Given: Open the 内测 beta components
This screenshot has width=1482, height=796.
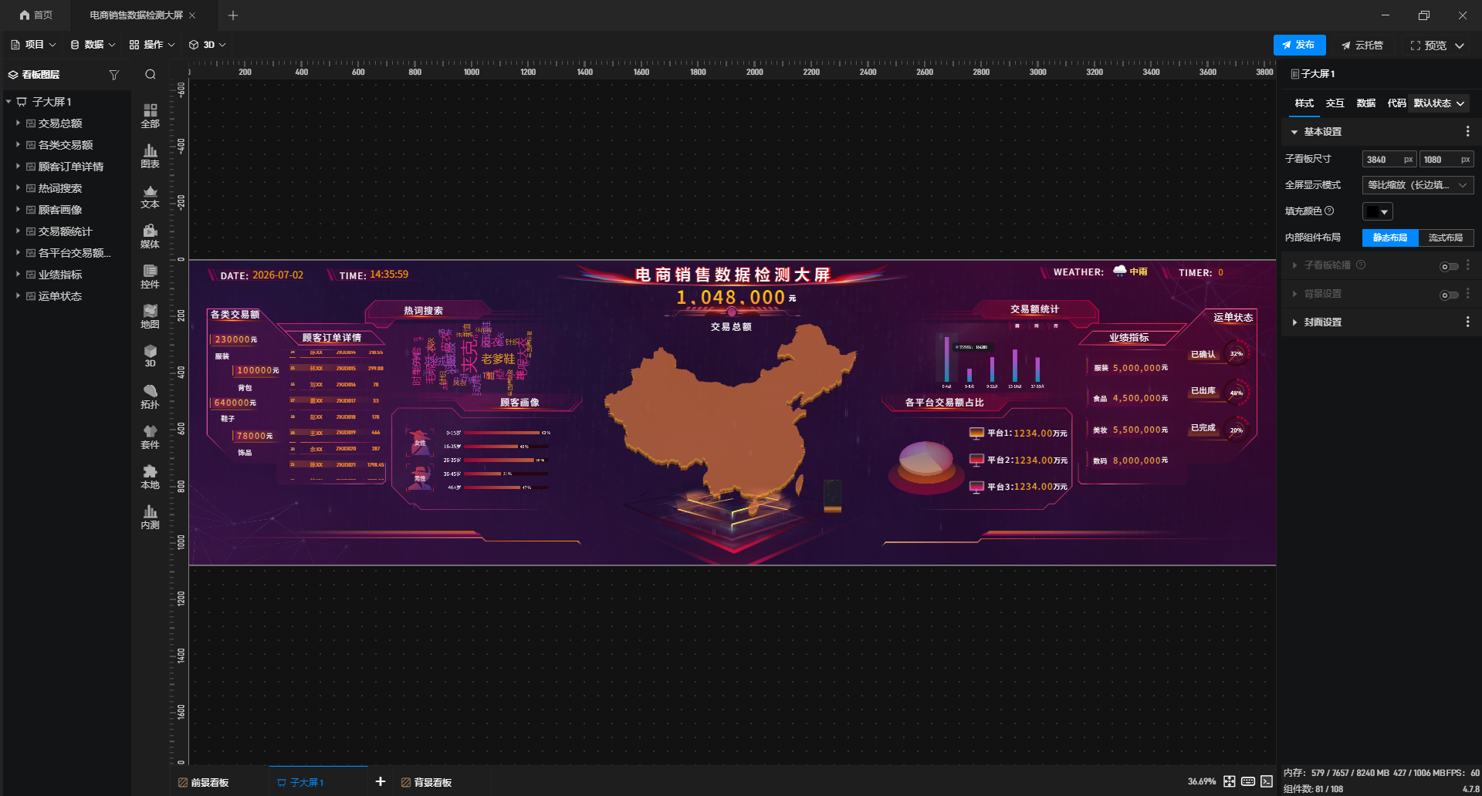Looking at the screenshot, I should pyautogui.click(x=150, y=517).
